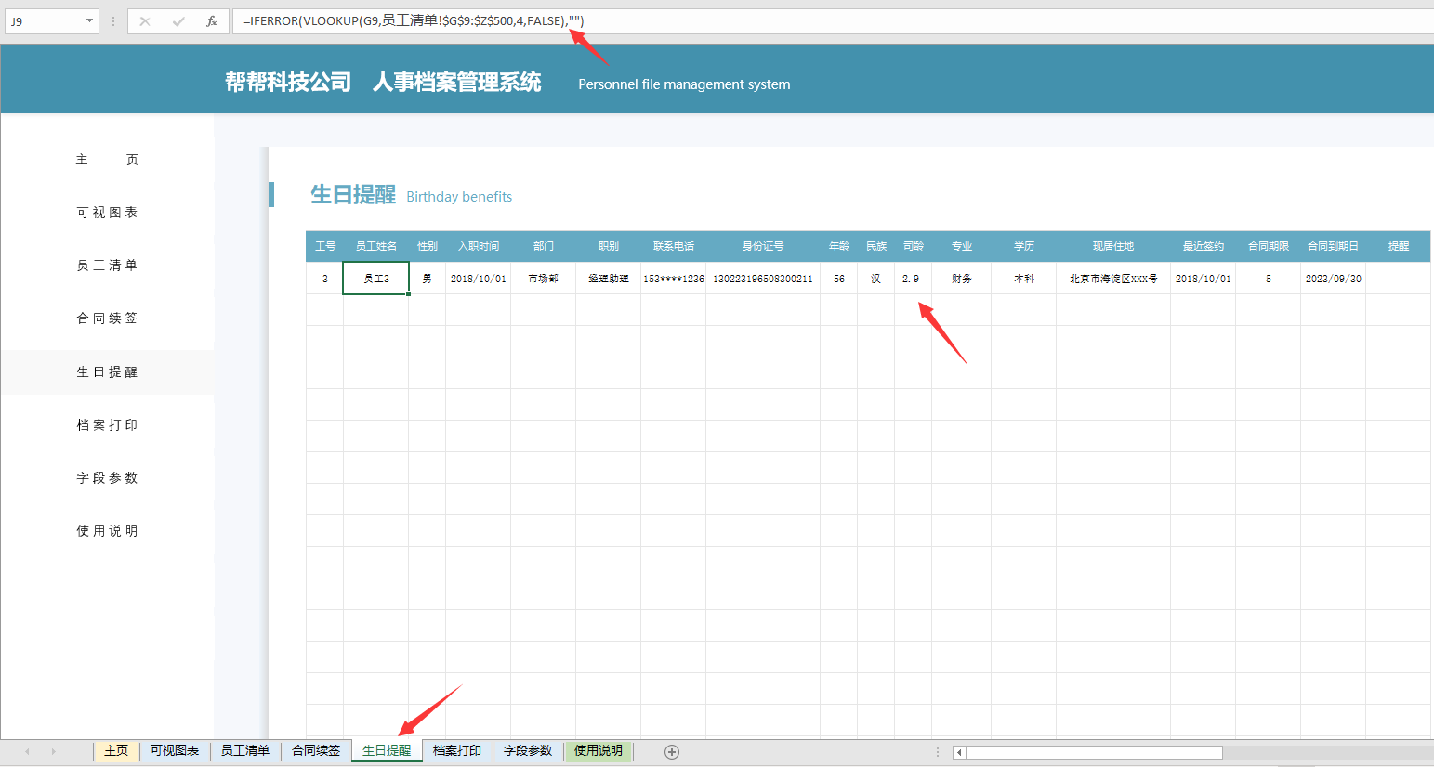The image size is (1434, 767).
Task: Select the 市场部 department cell
Action: (544, 279)
